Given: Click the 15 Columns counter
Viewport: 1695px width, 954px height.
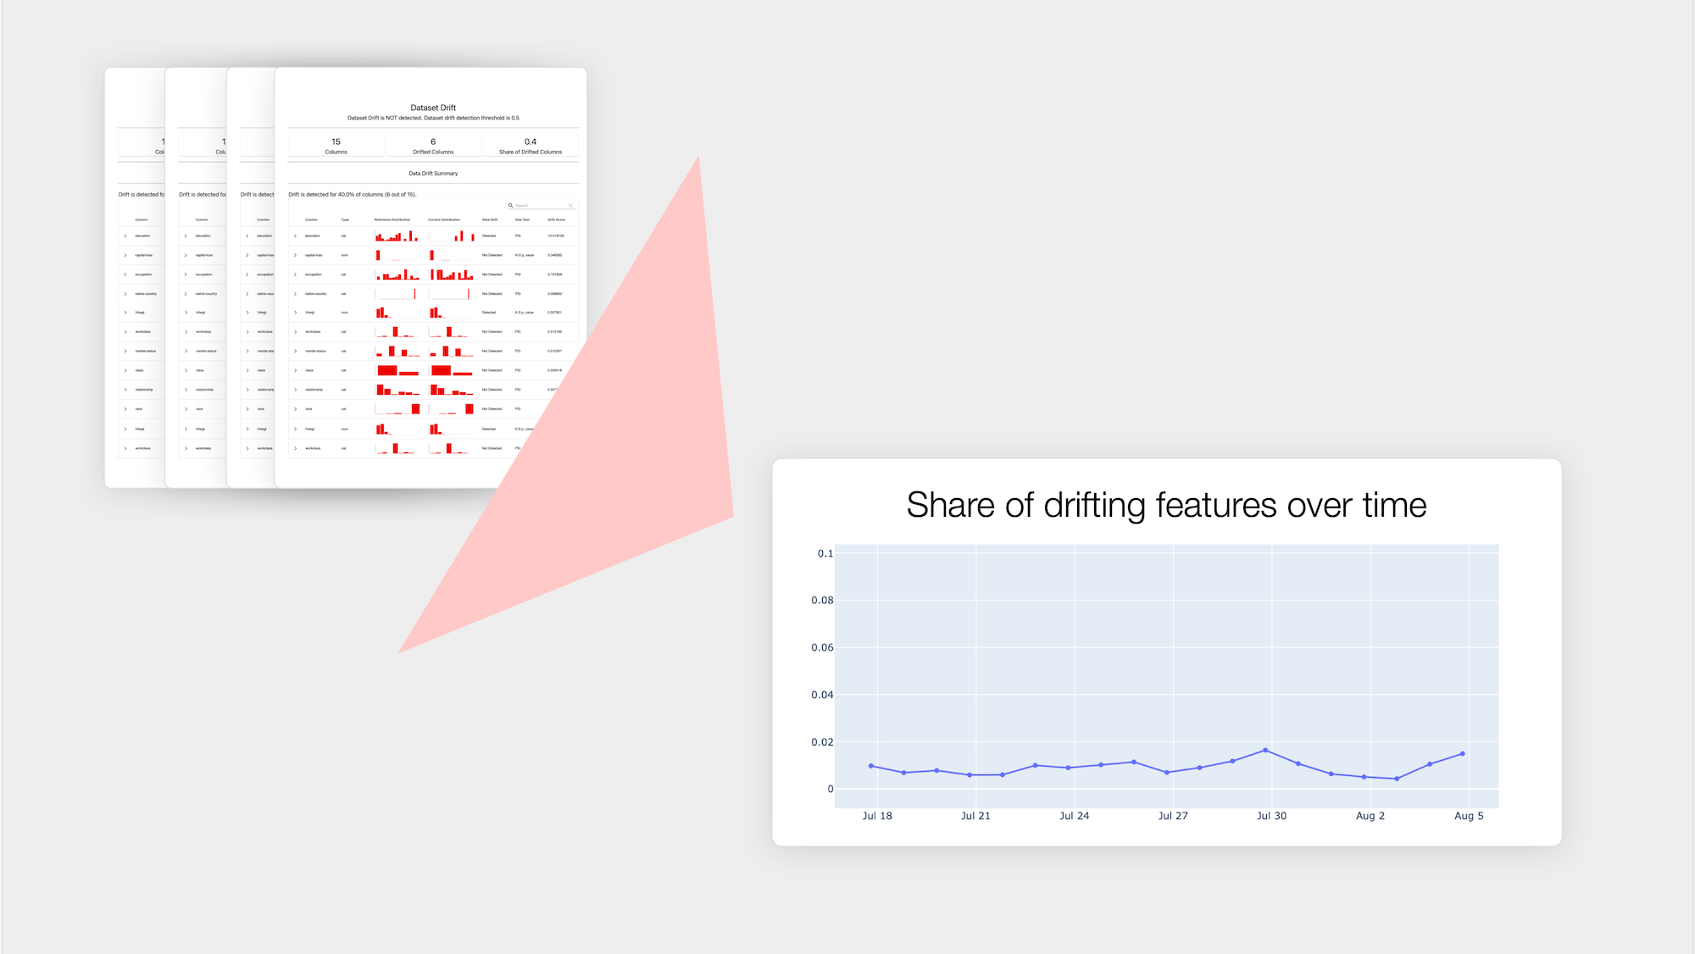Looking at the screenshot, I should (336, 144).
